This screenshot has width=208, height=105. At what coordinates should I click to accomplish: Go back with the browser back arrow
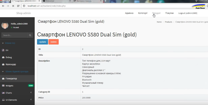click(x=3, y=6)
